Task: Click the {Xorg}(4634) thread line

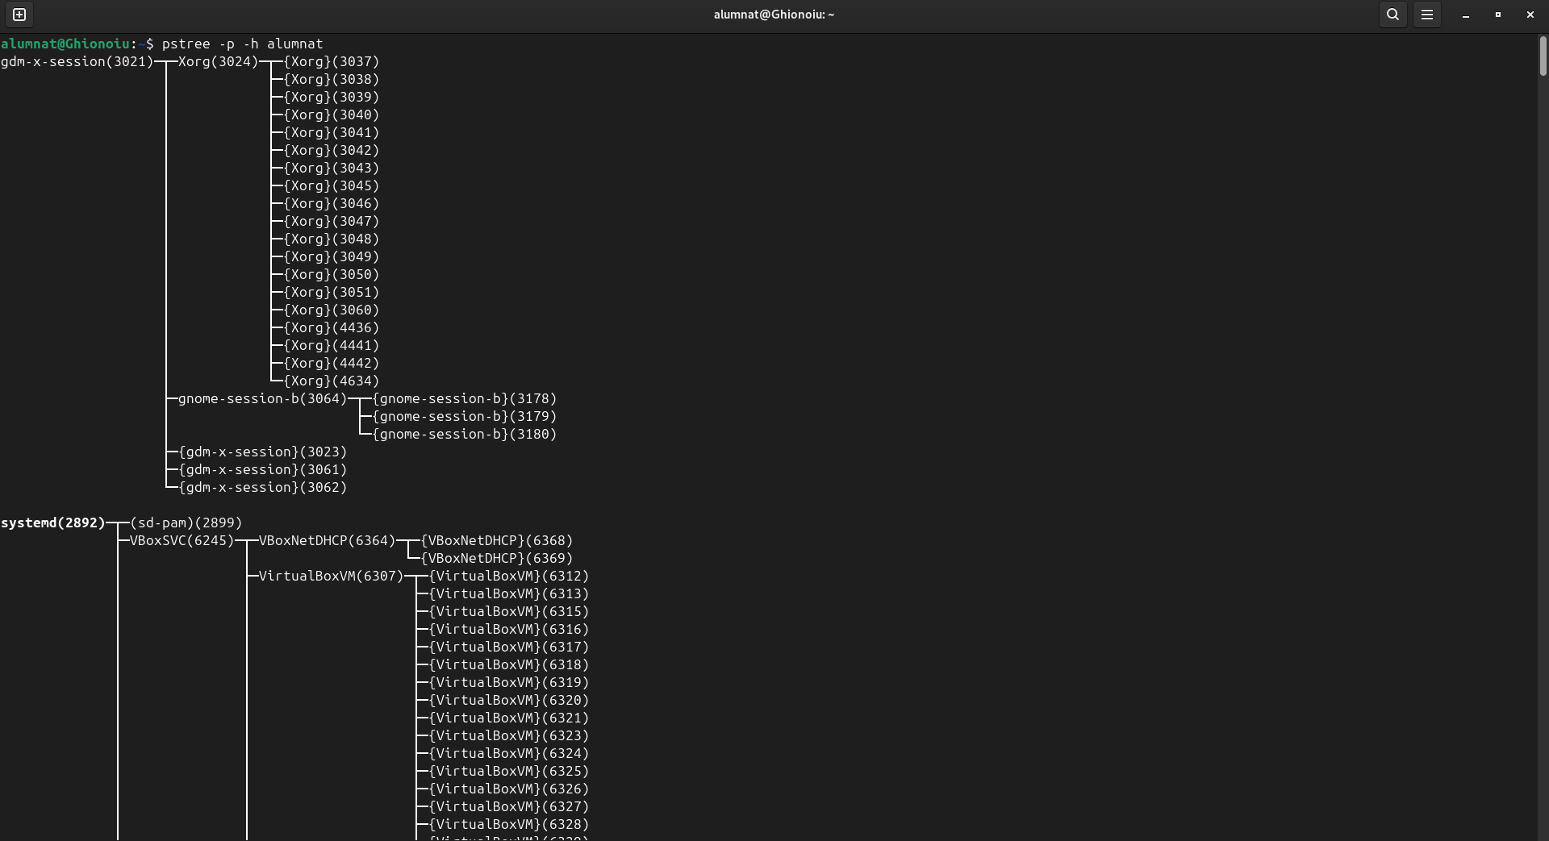Action: pyautogui.click(x=331, y=381)
